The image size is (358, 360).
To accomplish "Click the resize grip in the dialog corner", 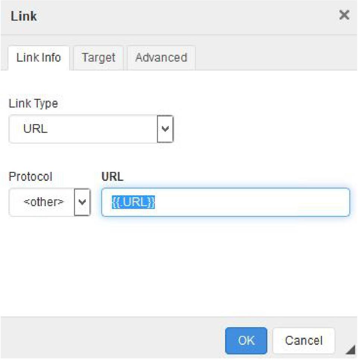I will [350, 350].
